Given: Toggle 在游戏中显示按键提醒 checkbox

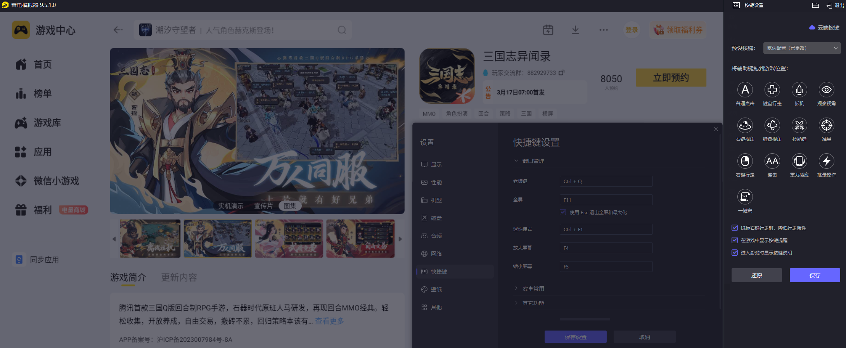Looking at the screenshot, I should coord(735,240).
